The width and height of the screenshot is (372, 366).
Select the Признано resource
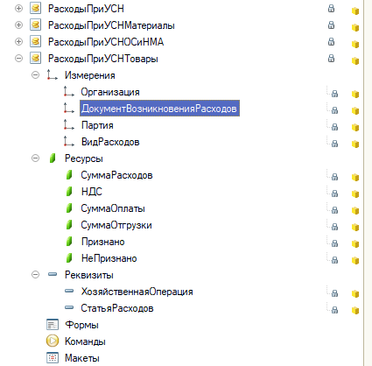pos(103,242)
